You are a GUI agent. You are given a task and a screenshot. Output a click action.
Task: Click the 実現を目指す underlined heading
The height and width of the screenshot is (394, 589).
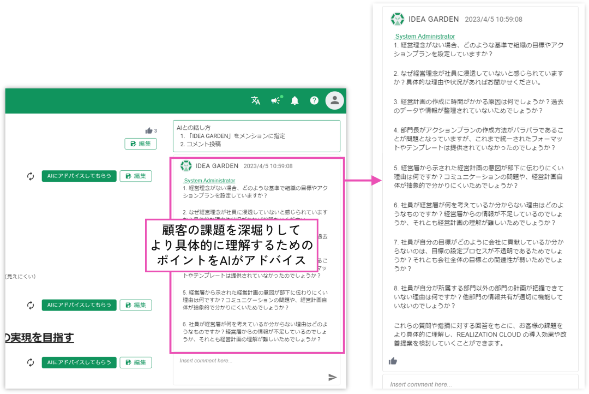[x=39, y=338]
